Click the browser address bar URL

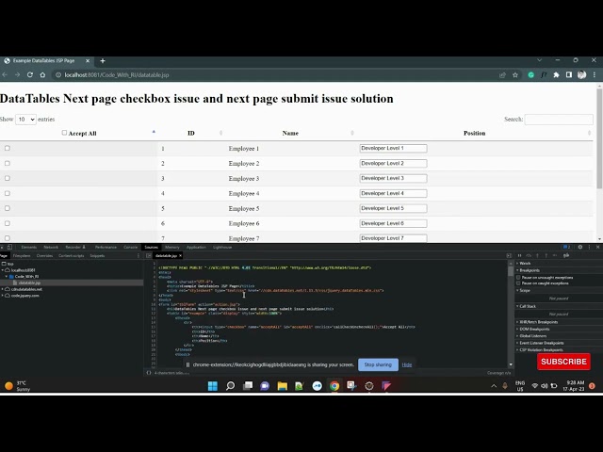117,75
